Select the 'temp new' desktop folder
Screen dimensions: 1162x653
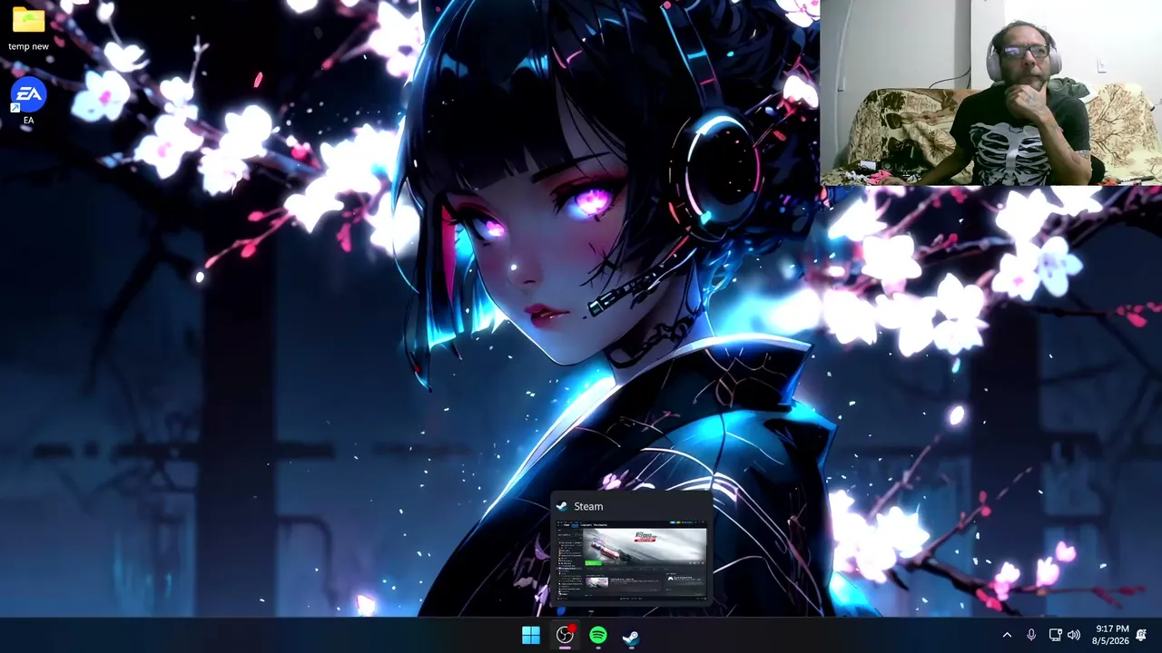click(28, 29)
